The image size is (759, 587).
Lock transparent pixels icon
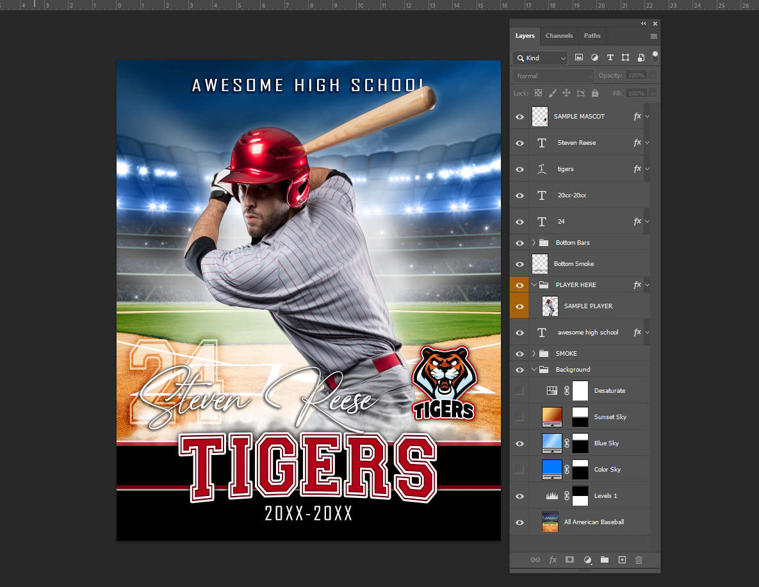pyautogui.click(x=538, y=93)
